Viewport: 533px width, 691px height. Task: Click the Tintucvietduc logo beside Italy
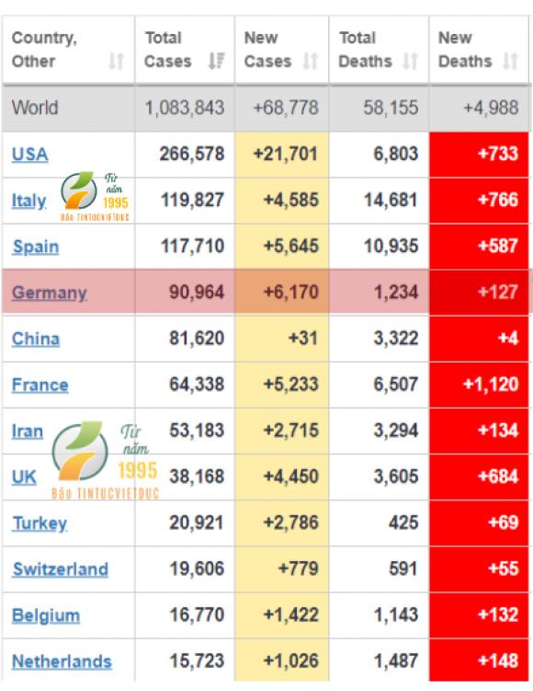coord(95,197)
